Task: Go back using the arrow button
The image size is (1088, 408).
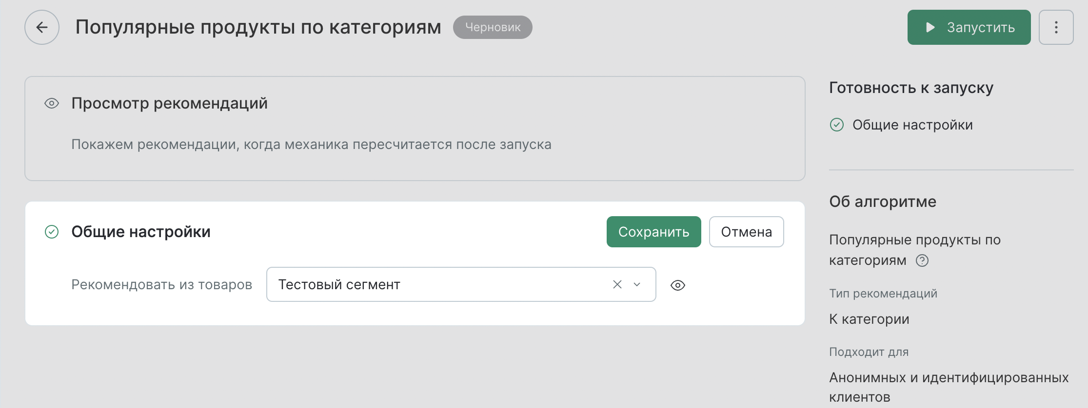Action: [42, 27]
